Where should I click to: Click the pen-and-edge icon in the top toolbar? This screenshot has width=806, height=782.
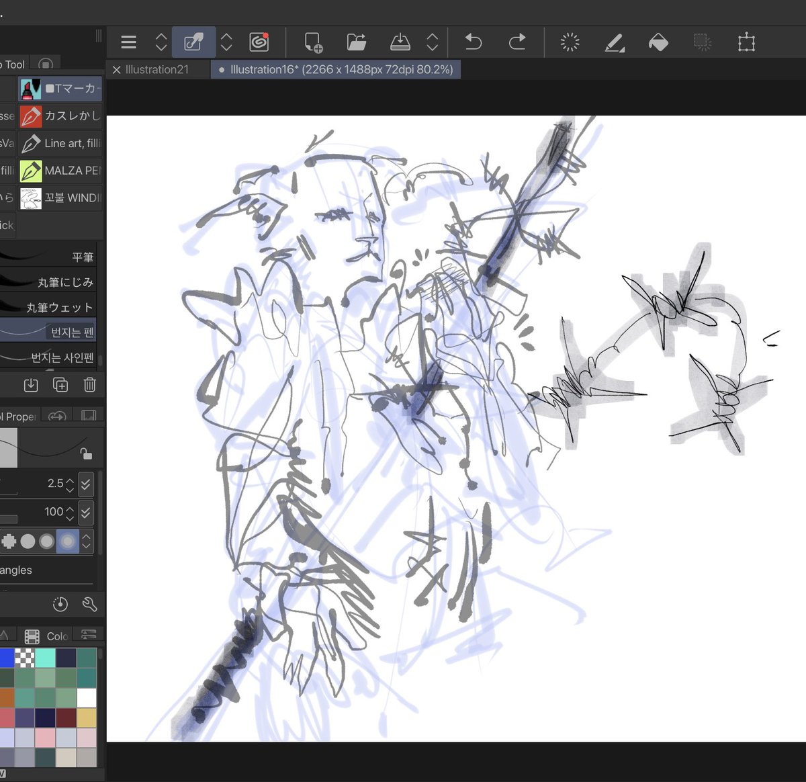pos(614,42)
